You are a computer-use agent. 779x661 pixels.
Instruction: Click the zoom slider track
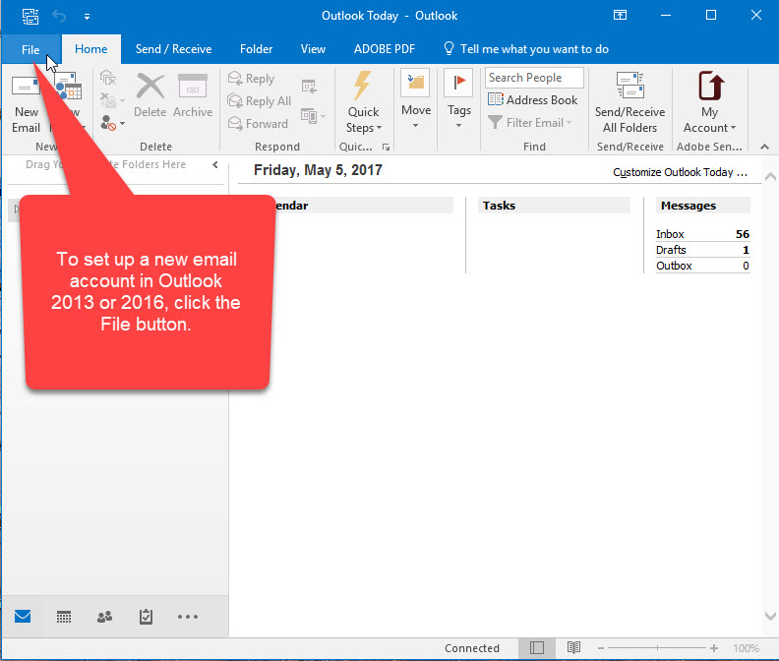pyautogui.click(x=657, y=648)
